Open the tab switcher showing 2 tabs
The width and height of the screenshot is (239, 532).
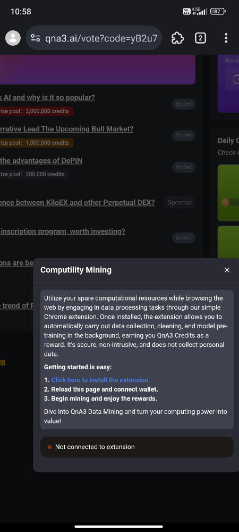pyautogui.click(x=200, y=38)
